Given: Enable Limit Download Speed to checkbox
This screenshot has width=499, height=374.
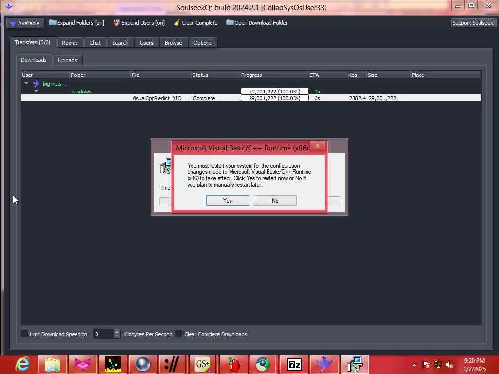Looking at the screenshot, I should (24, 334).
